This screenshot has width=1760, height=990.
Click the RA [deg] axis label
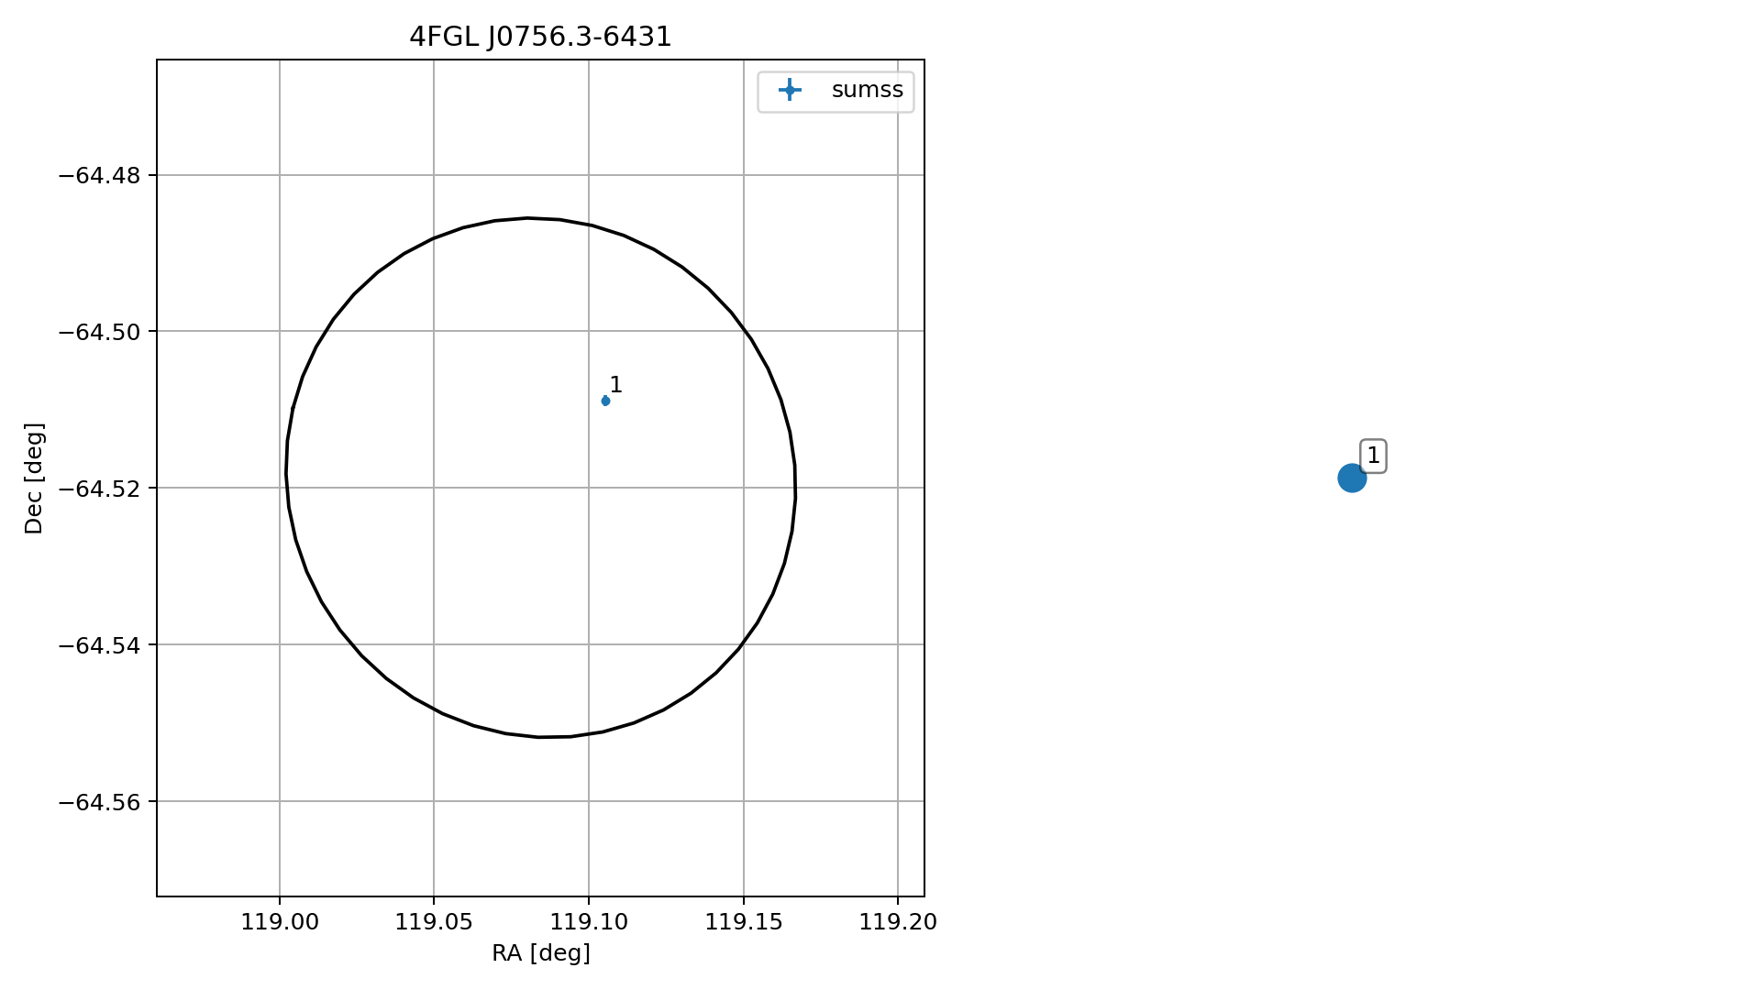tap(541, 953)
